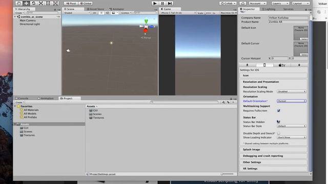Open the Layout dropdown
The width and height of the screenshot is (328, 184).
point(301,4)
